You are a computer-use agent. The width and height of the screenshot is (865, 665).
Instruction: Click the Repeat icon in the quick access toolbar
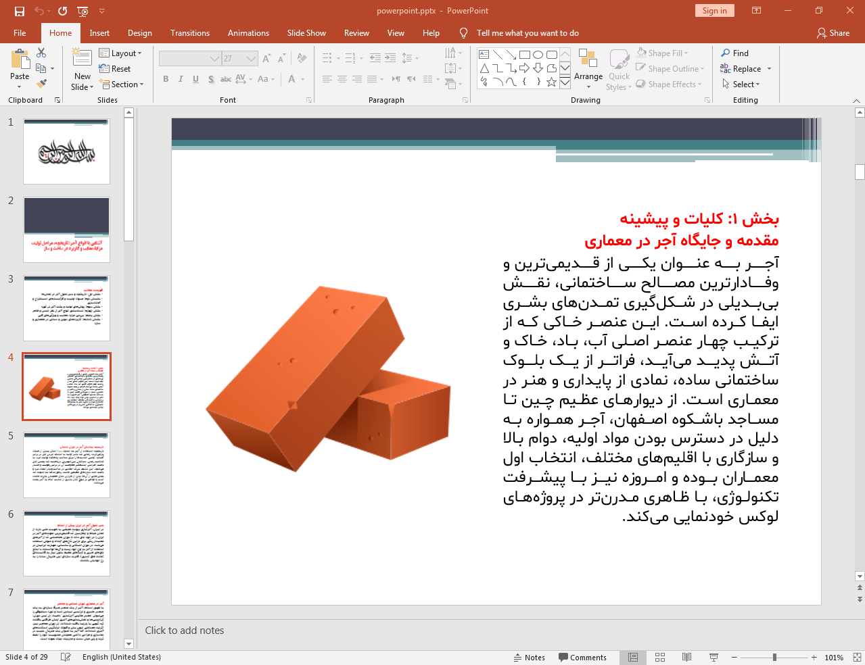tap(63, 11)
